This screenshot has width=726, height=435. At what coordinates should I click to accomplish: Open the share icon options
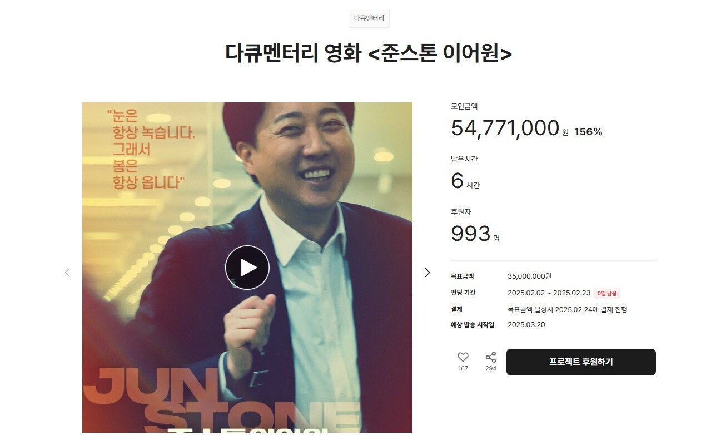(x=491, y=357)
